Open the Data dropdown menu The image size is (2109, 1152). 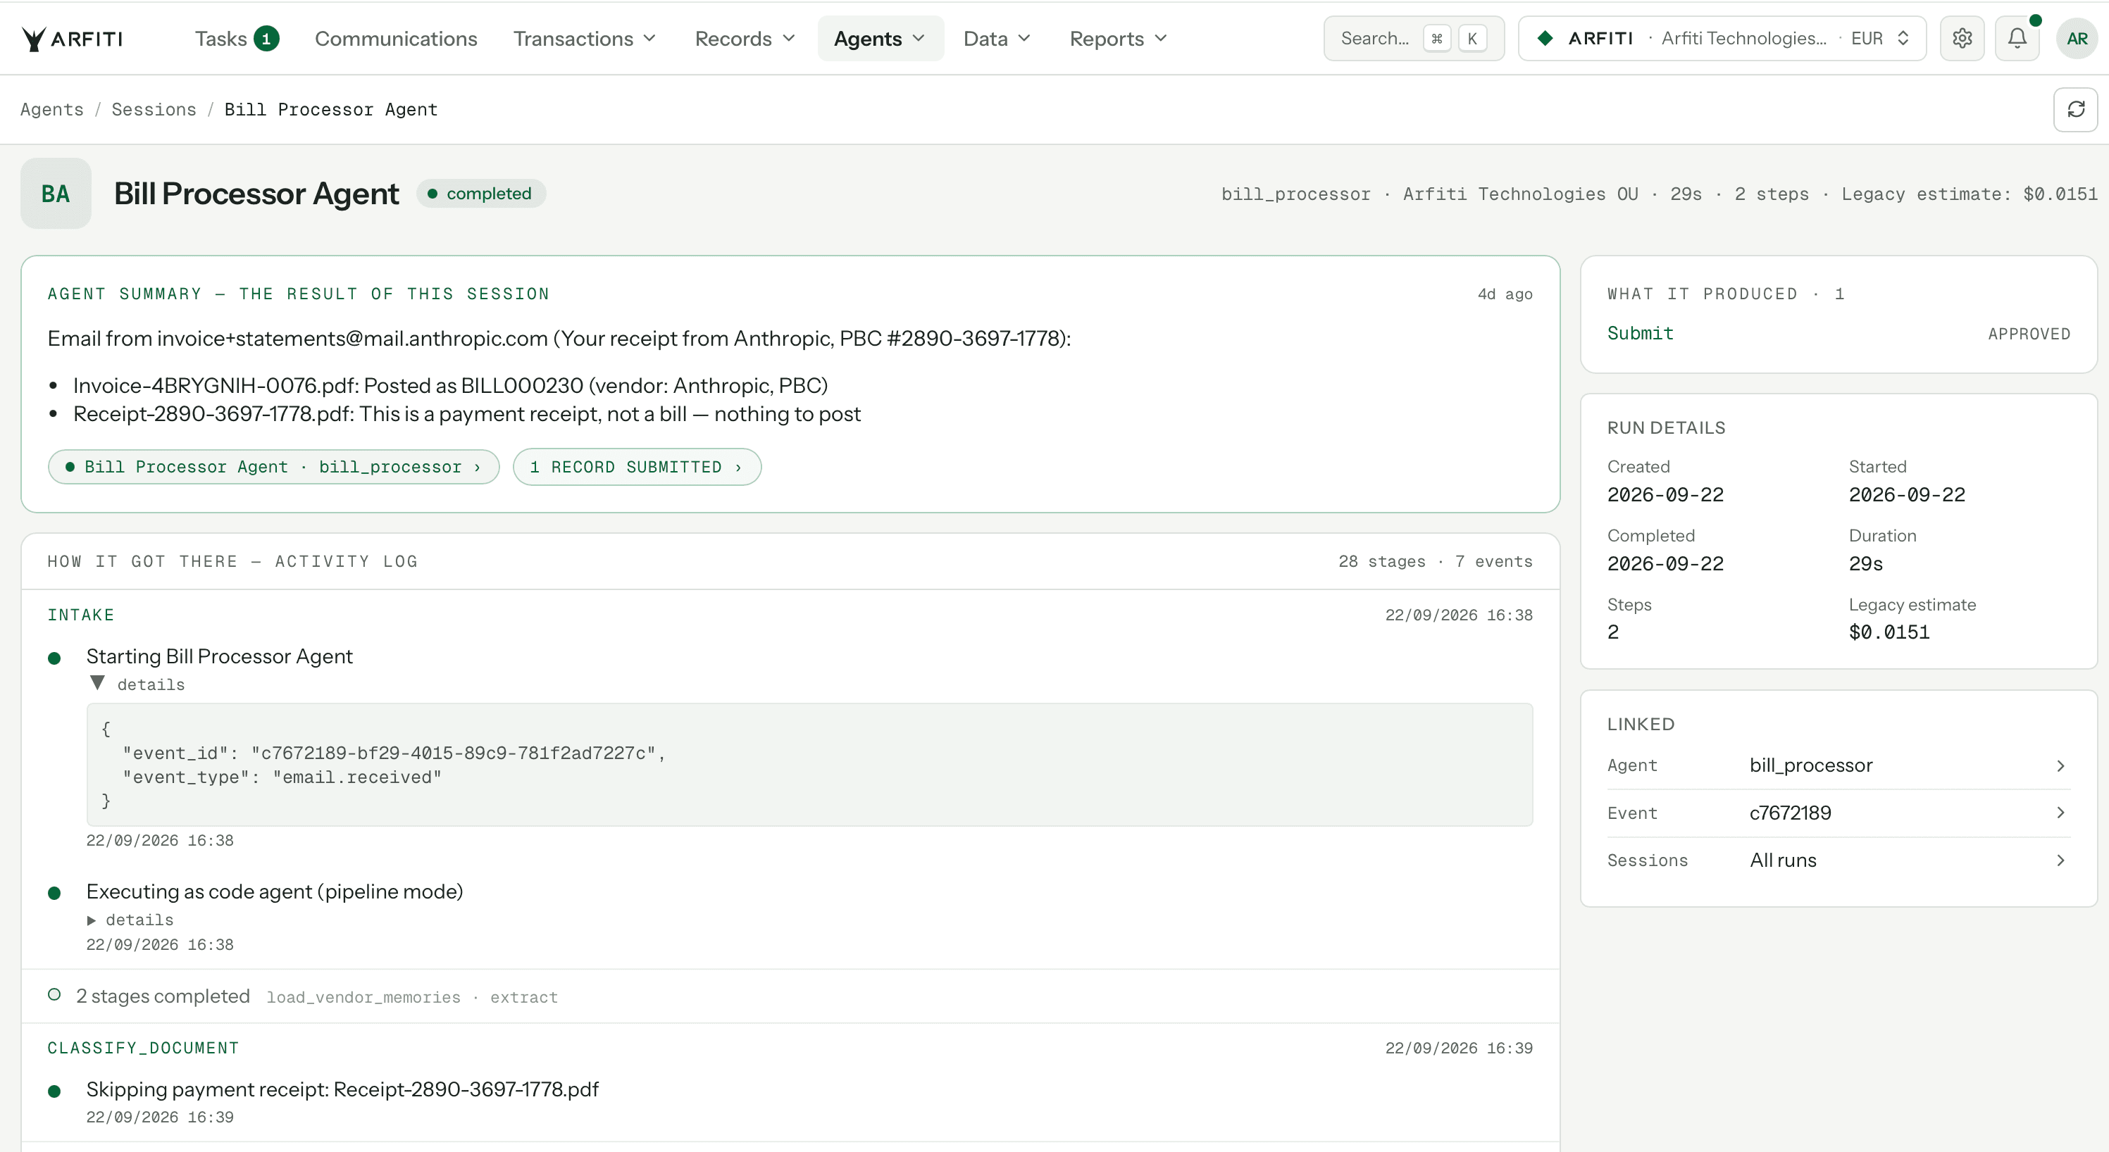(x=996, y=39)
